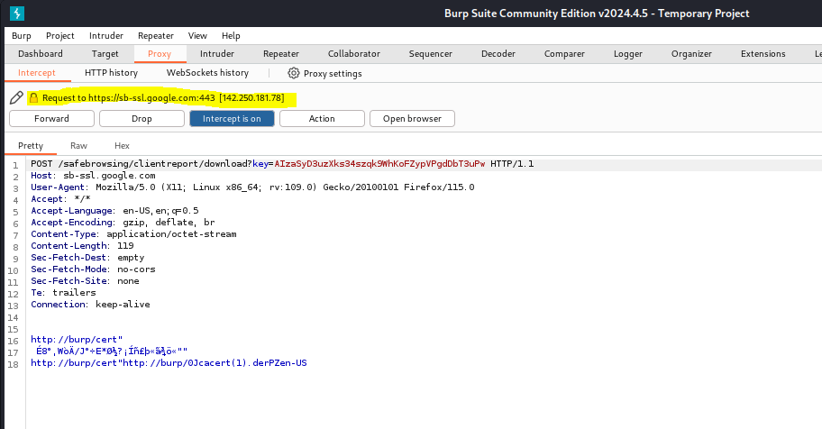
Task: Open Proxy settings
Action: 333,73
